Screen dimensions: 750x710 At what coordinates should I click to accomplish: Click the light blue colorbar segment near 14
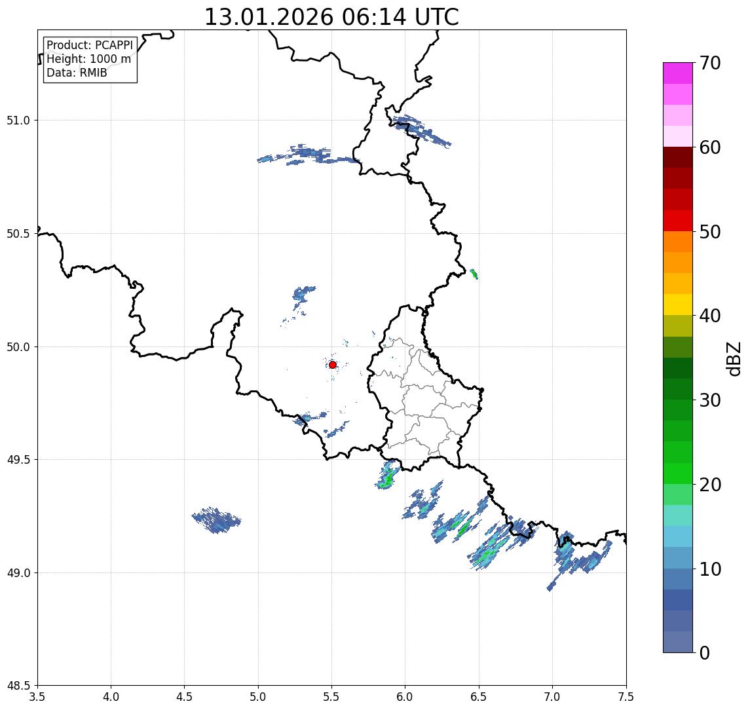click(x=678, y=536)
